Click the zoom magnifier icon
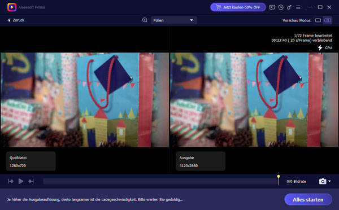This screenshot has width=339, height=210. 145,20
